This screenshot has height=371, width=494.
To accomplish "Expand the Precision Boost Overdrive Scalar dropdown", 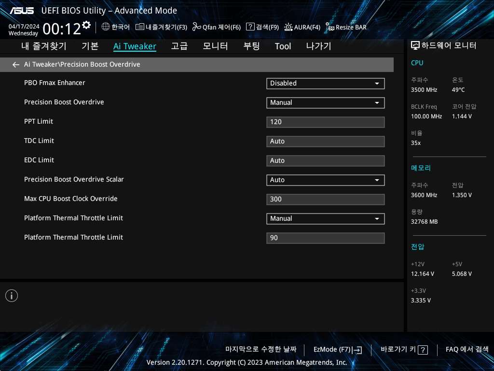I will coord(326,180).
